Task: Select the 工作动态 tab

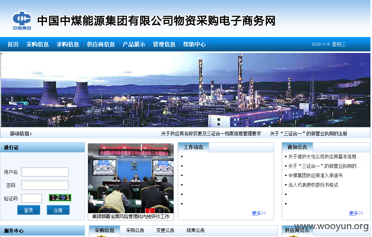Action: click(x=193, y=147)
